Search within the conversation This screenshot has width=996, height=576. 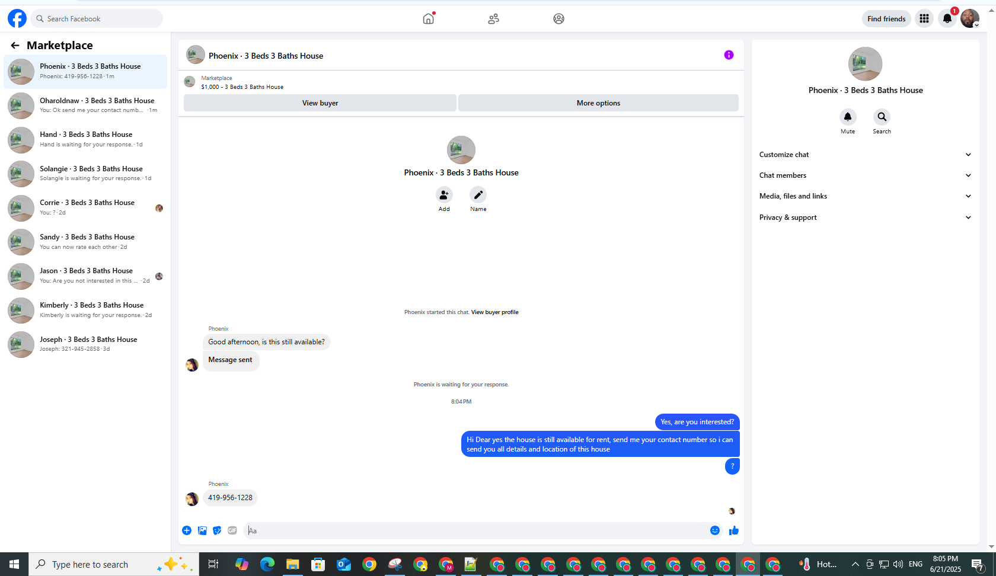pos(882,117)
